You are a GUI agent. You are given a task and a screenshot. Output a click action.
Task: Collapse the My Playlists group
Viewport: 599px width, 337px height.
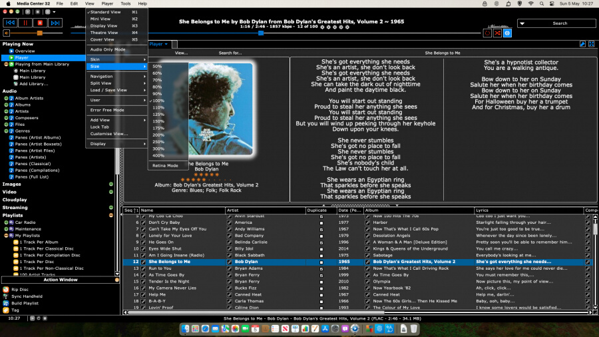click(6, 235)
